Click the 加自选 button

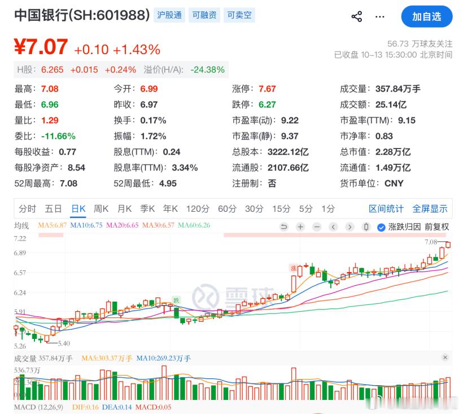(427, 16)
